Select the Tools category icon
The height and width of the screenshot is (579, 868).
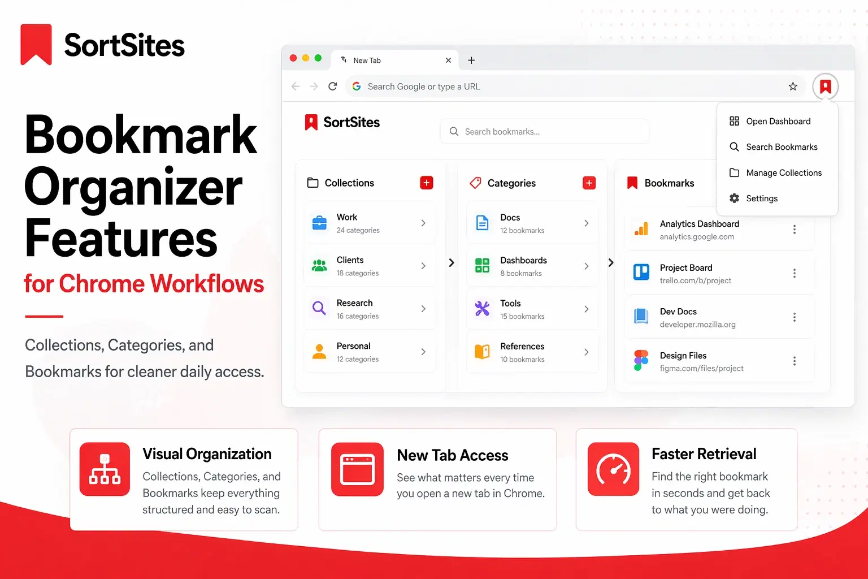pyautogui.click(x=482, y=309)
